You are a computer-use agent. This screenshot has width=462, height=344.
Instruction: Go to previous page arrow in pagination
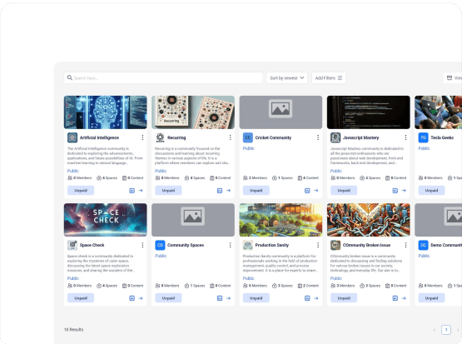point(434,330)
